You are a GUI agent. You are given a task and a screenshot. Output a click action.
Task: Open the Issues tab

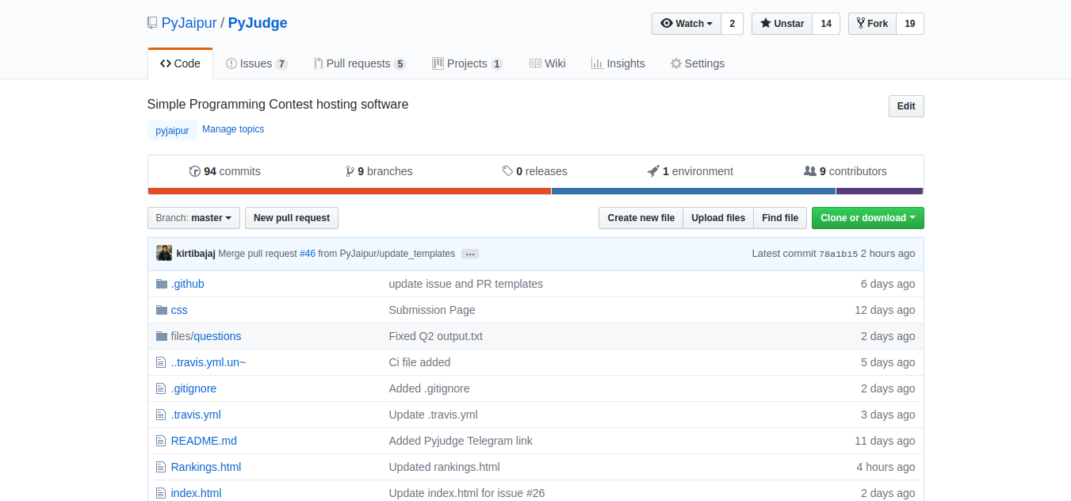click(257, 63)
